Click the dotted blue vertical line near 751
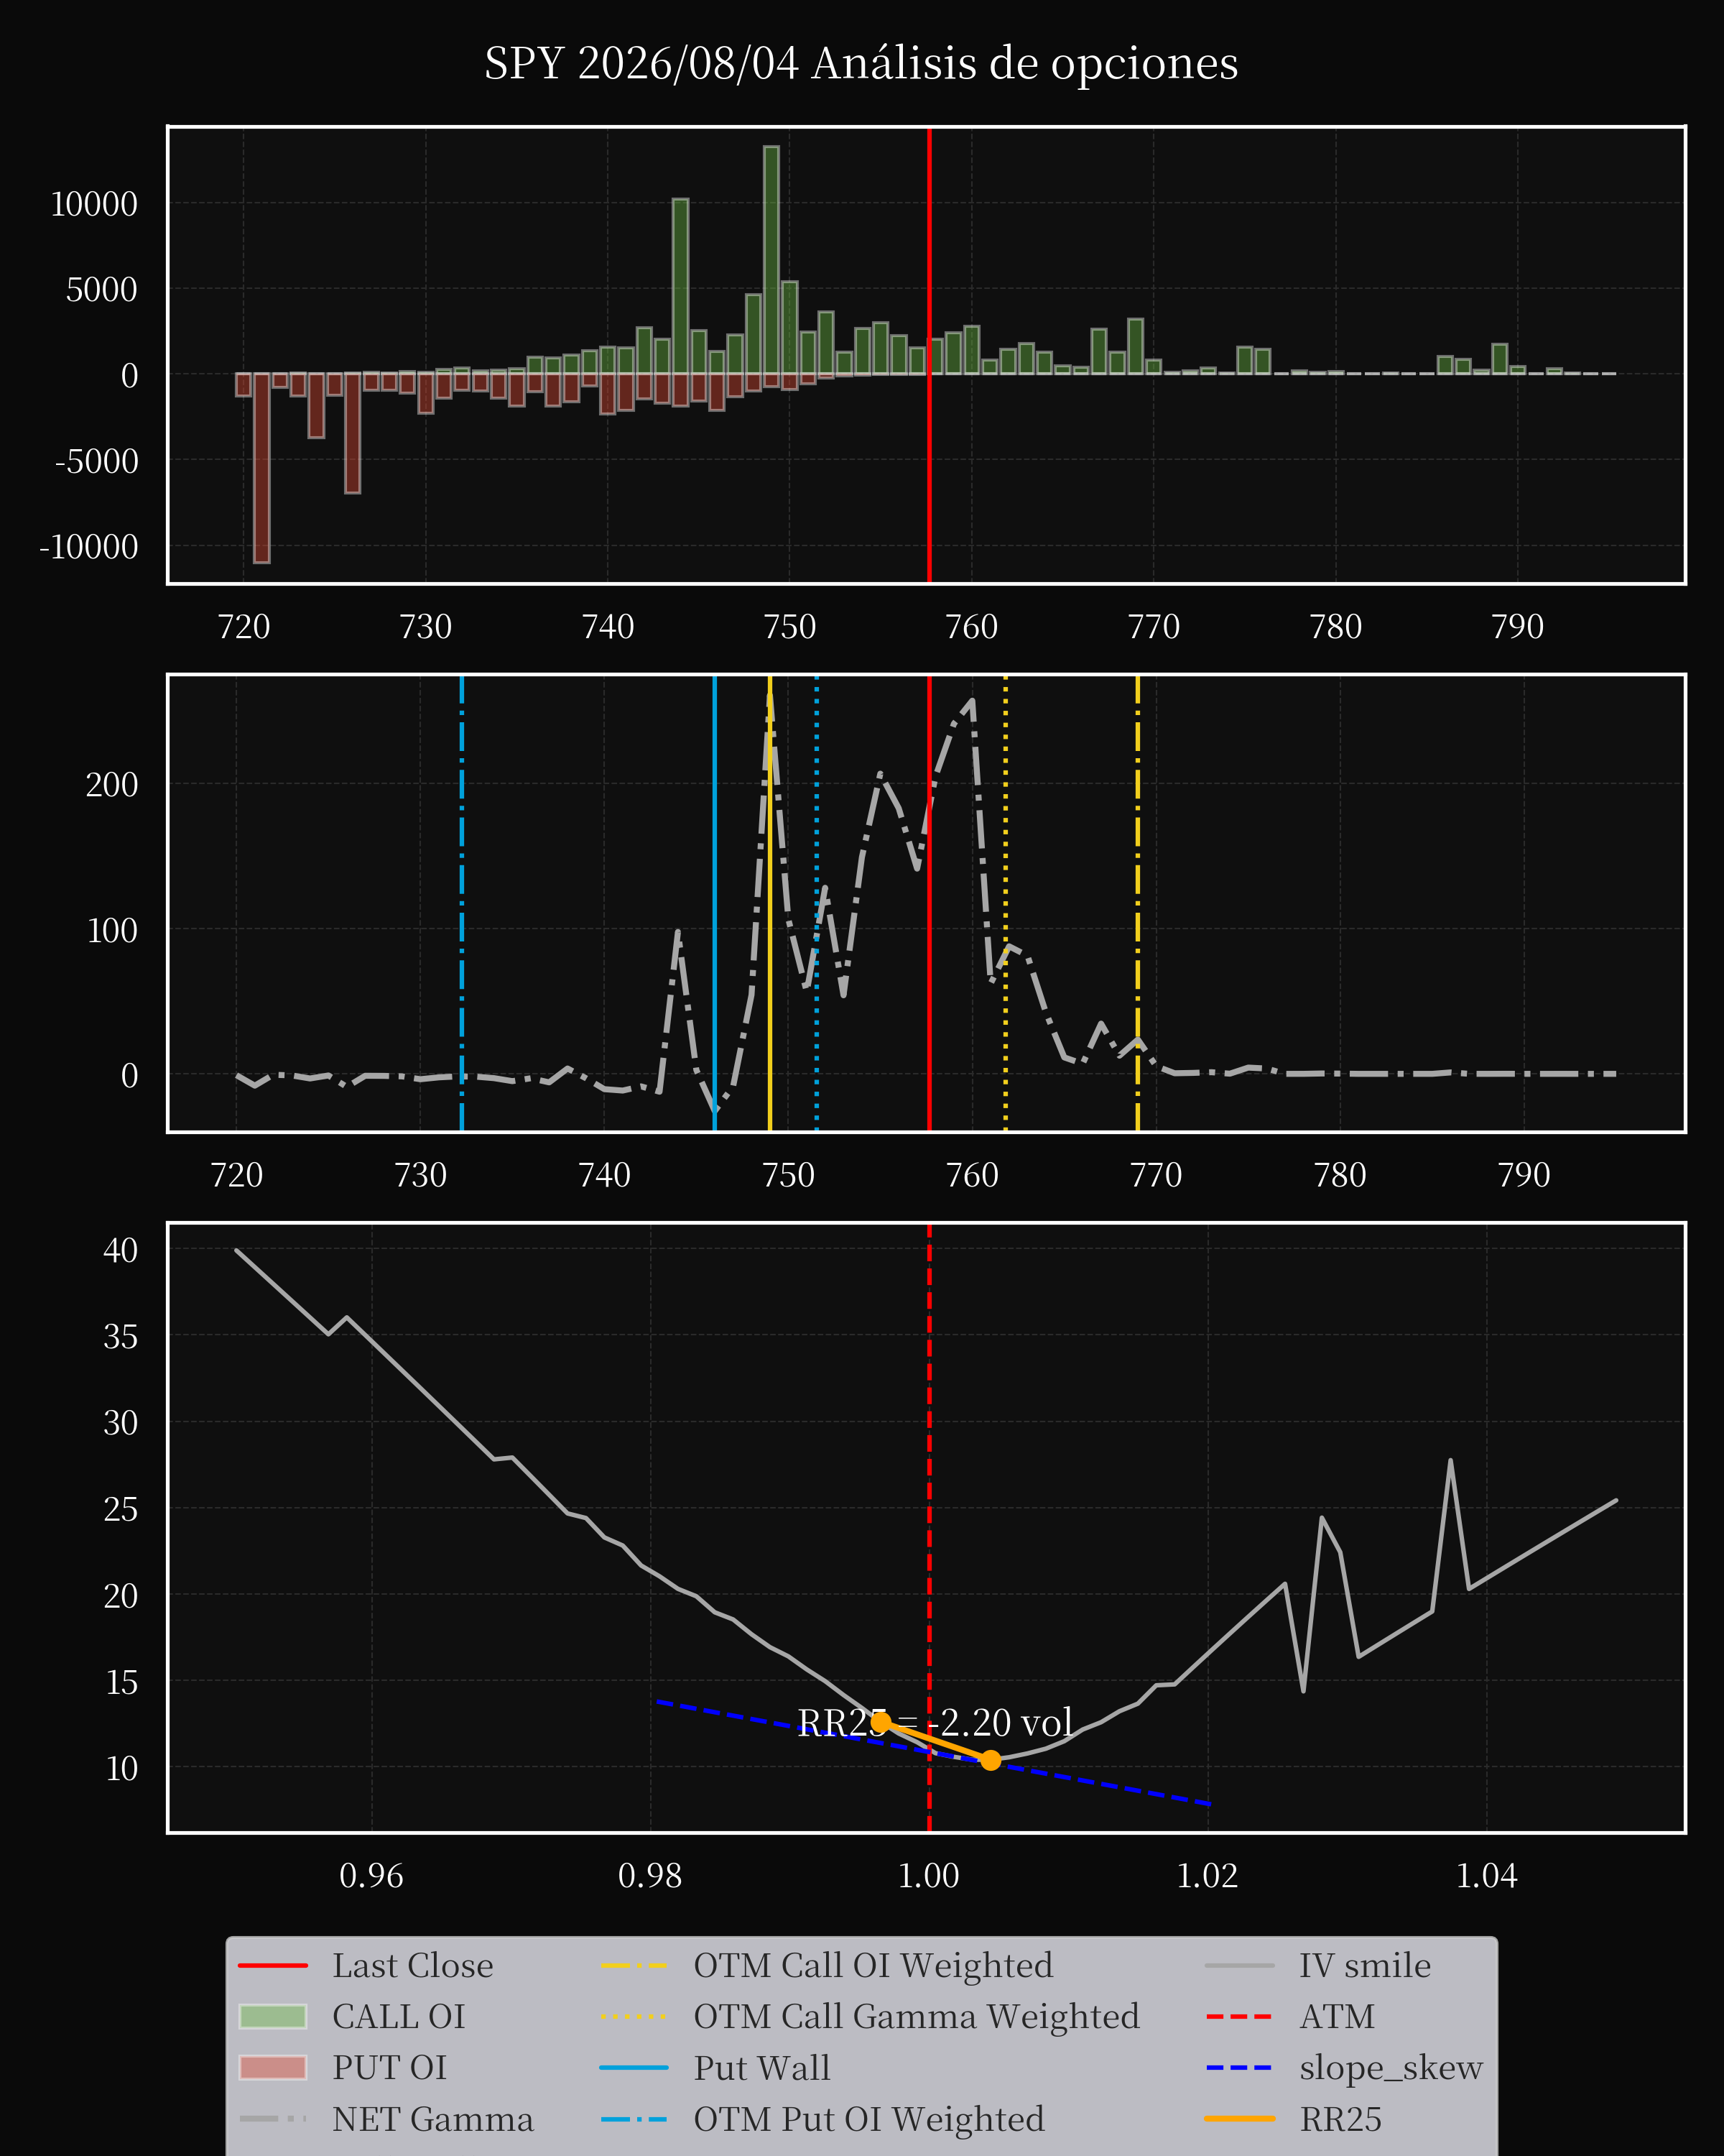Screen dimensions: 1724x2156 (817, 903)
